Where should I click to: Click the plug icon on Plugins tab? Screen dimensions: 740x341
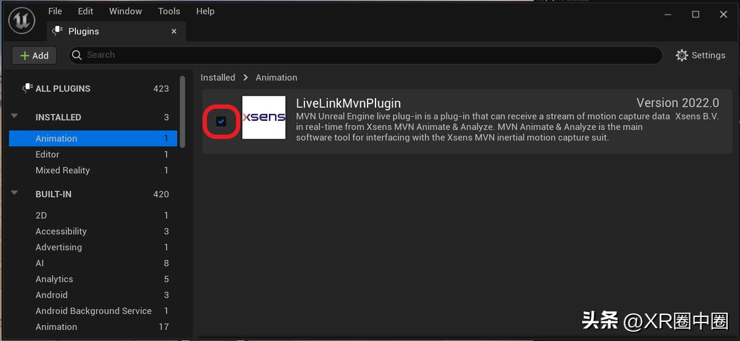click(x=57, y=31)
